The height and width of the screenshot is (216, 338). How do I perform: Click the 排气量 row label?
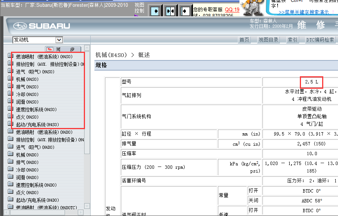129,144
